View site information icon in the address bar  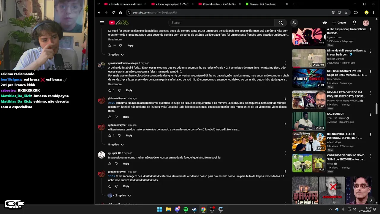tap(129, 12)
